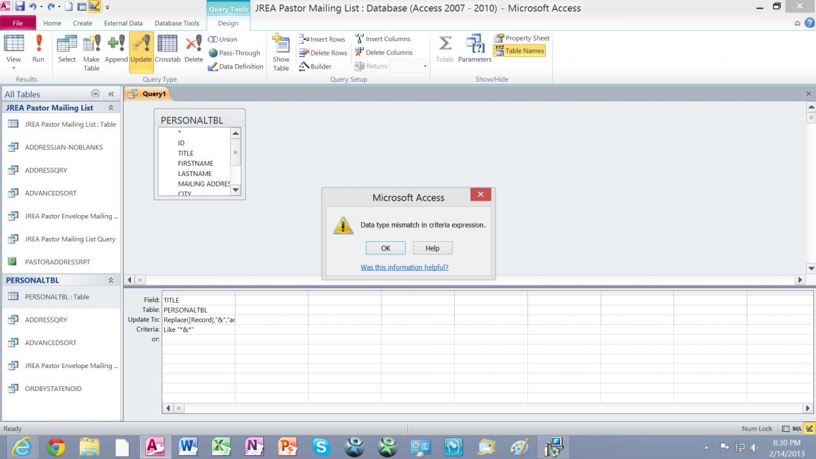Open Google Chrome from the taskbar
The image size is (816, 459).
[57, 447]
